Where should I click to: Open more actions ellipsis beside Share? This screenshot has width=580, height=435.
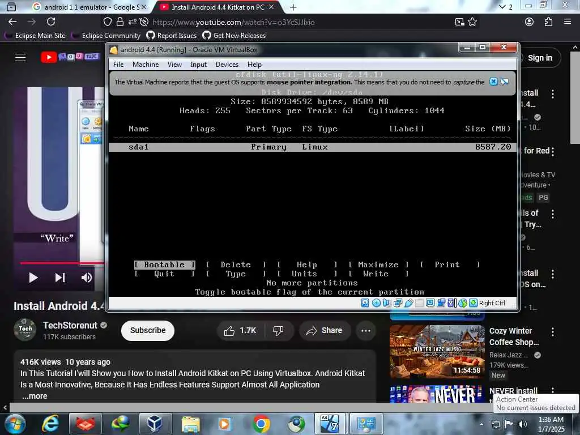click(366, 330)
